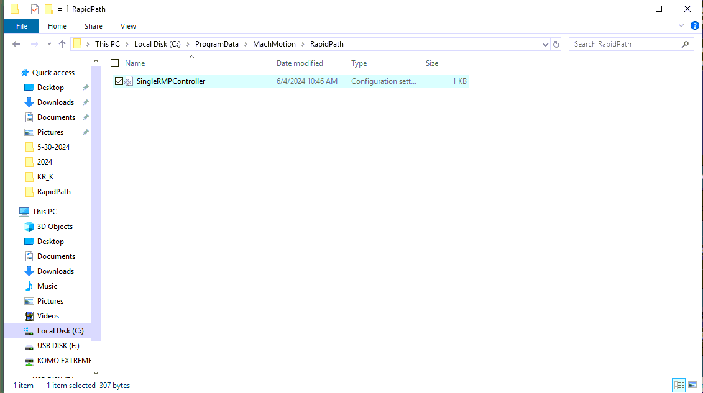Click MachMotion in the address path
Screen dimensions: 703x393
coord(274,44)
